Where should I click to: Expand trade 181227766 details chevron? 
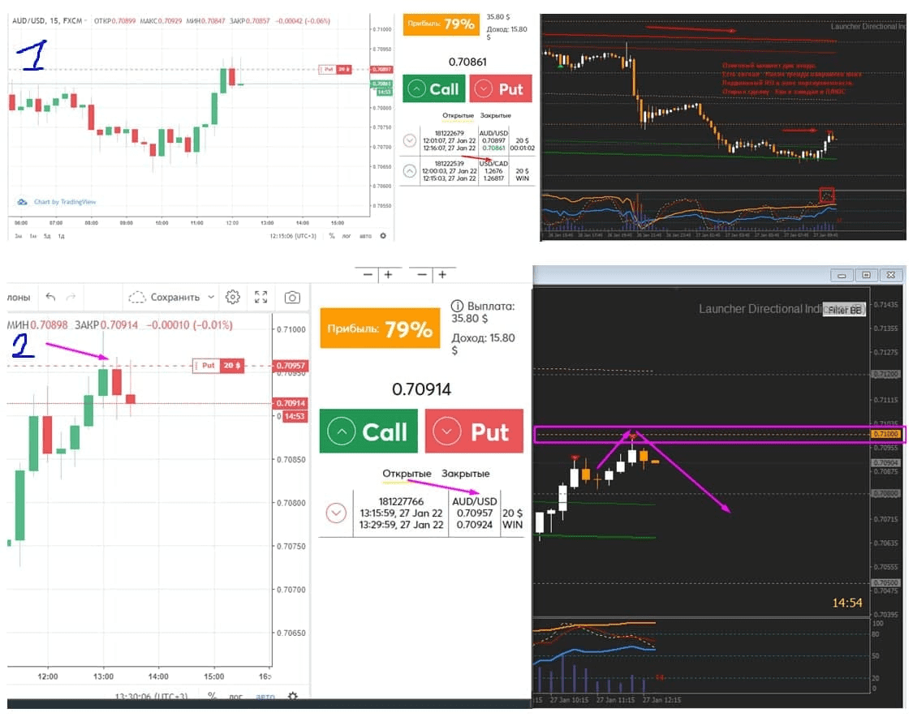tap(336, 513)
